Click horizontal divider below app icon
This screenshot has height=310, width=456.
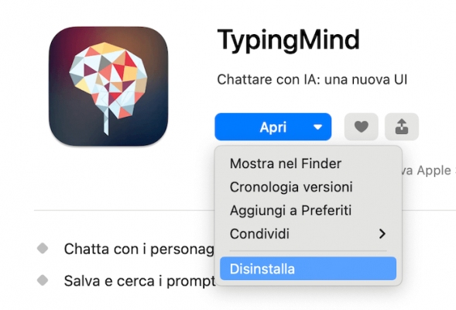coord(124,210)
